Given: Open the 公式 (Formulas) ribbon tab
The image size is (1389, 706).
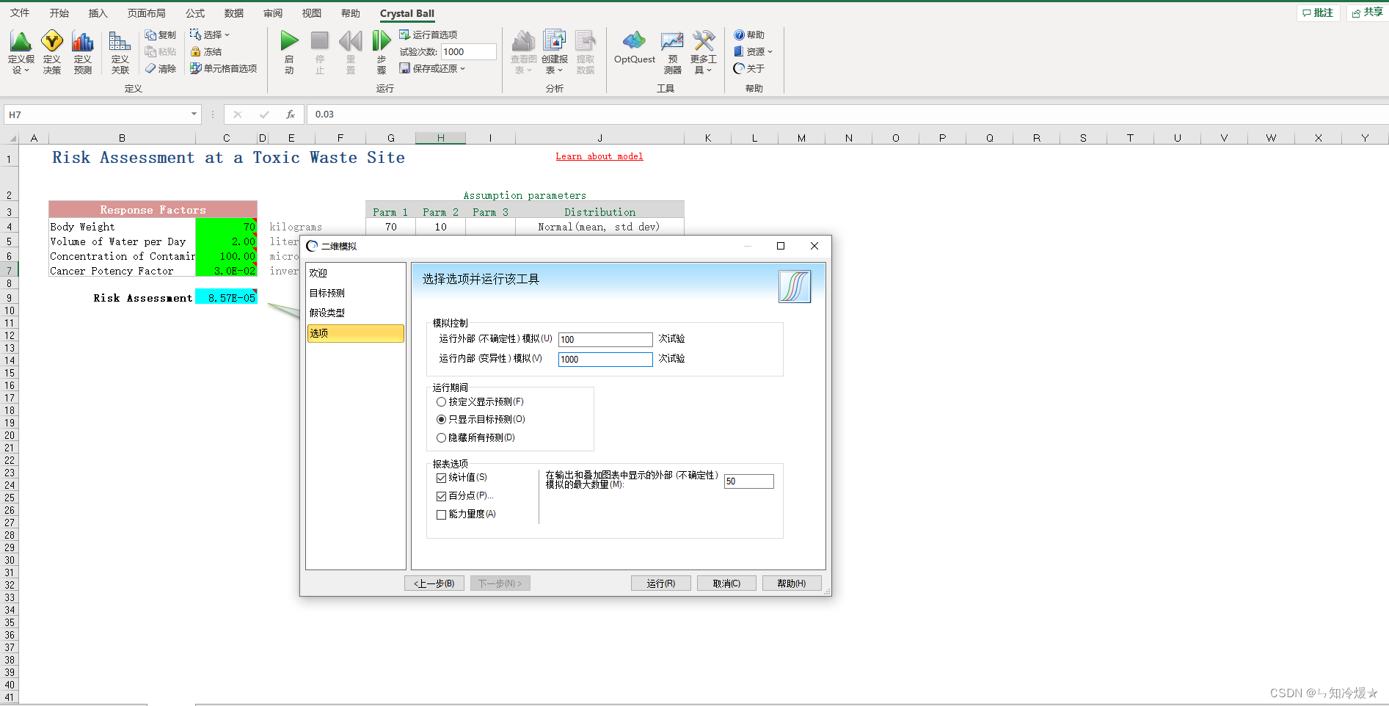Looking at the screenshot, I should click(x=195, y=13).
